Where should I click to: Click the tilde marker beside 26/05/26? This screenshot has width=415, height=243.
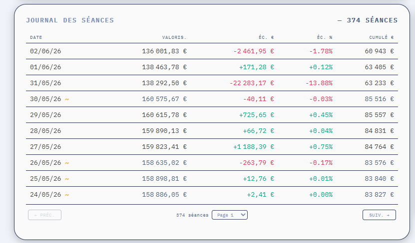pyautogui.click(x=67, y=163)
